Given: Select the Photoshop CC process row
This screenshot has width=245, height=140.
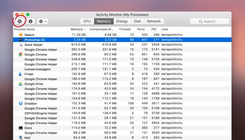Looking at the screenshot, I should point(122,40).
